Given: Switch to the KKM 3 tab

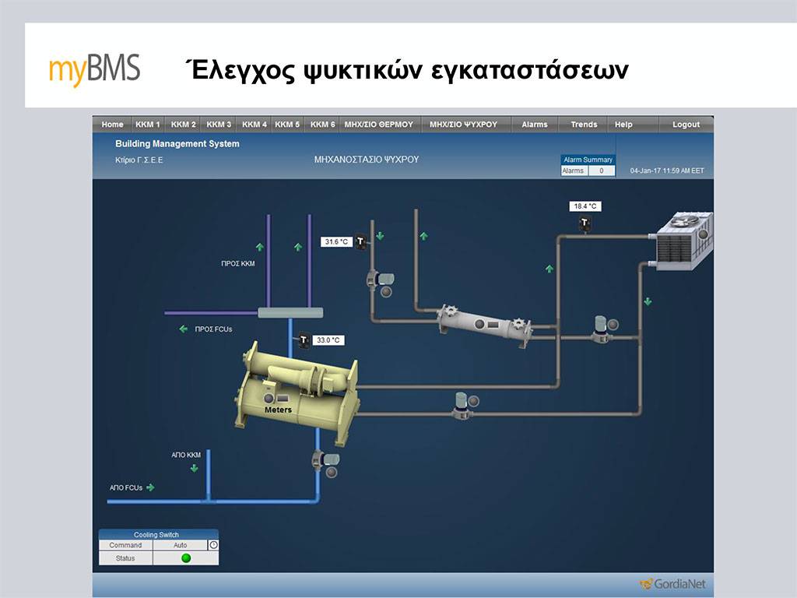Looking at the screenshot, I should pyautogui.click(x=219, y=125).
